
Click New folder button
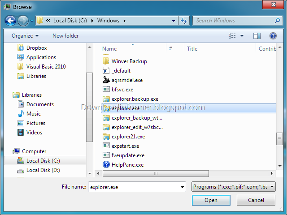pyautogui.click(x=65, y=36)
